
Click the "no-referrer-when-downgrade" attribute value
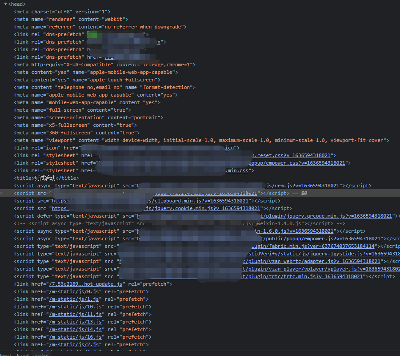pyautogui.click(x=143, y=27)
